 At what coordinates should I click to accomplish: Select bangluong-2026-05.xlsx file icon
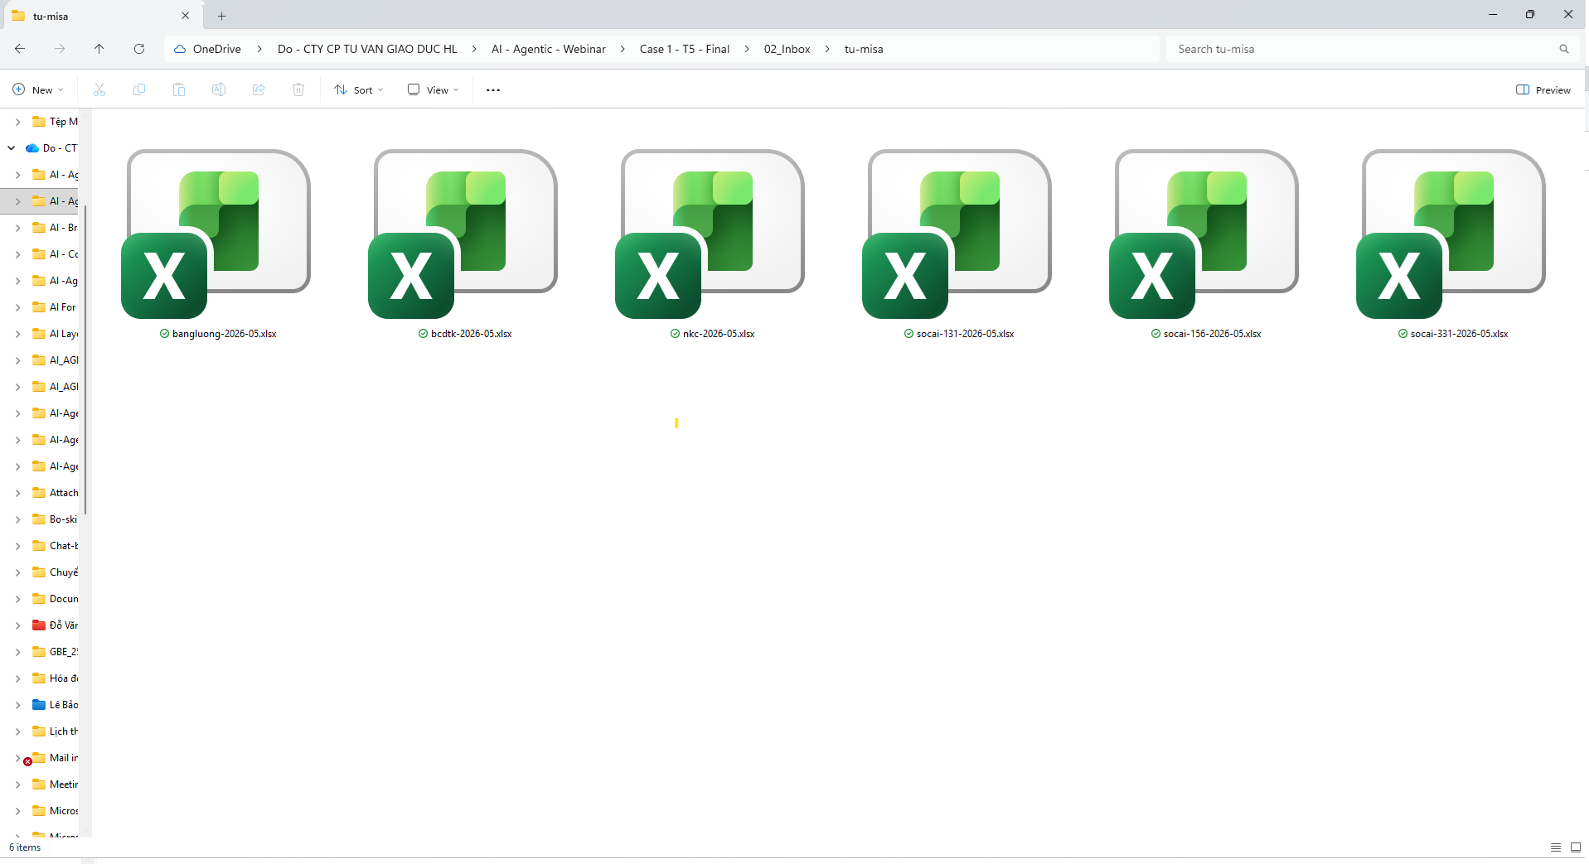217,234
